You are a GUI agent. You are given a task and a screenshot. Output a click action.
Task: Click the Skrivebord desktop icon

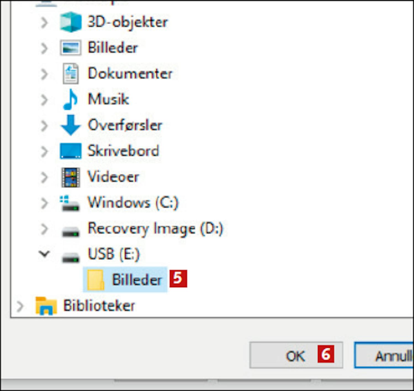(x=71, y=151)
